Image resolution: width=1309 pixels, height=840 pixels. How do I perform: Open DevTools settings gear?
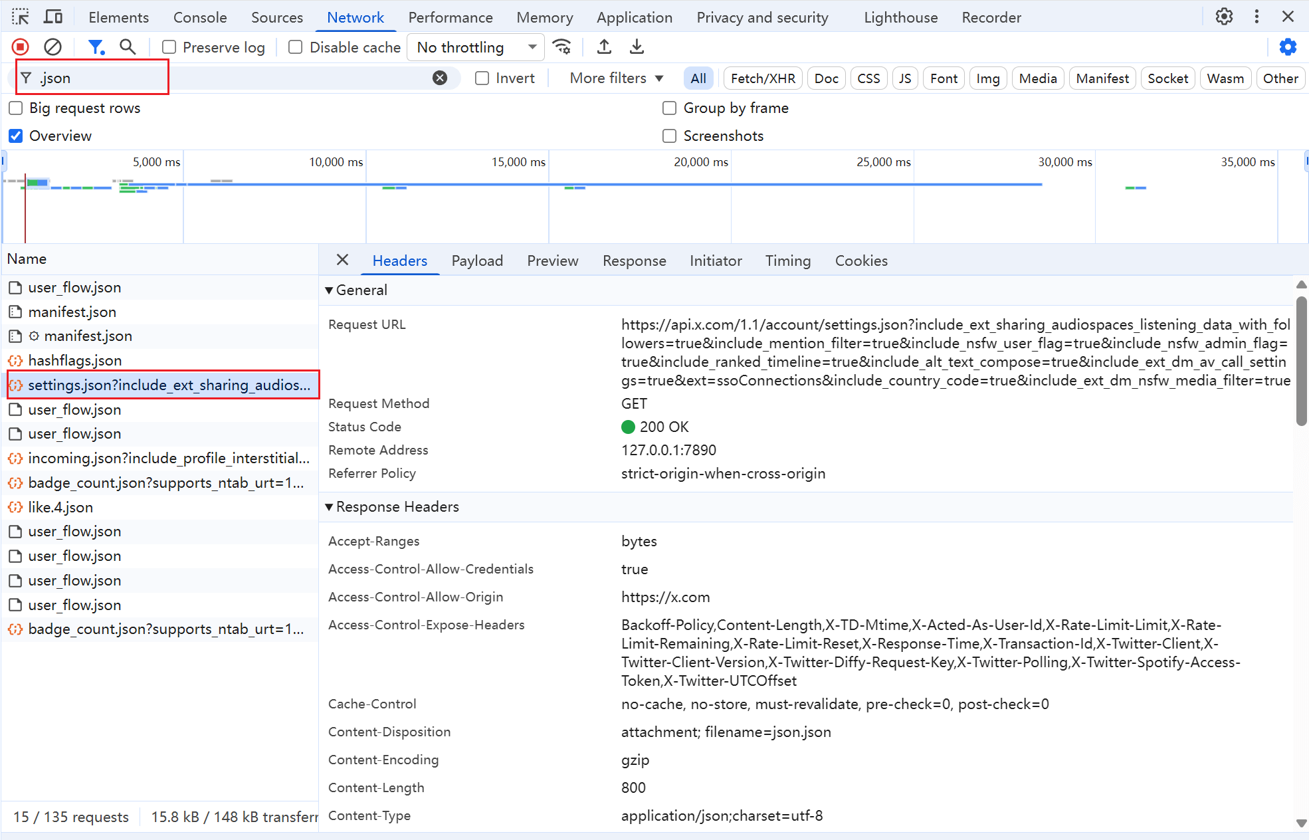(1224, 17)
